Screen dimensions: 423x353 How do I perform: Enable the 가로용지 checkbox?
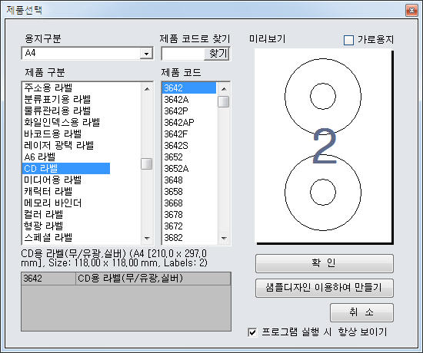click(348, 40)
